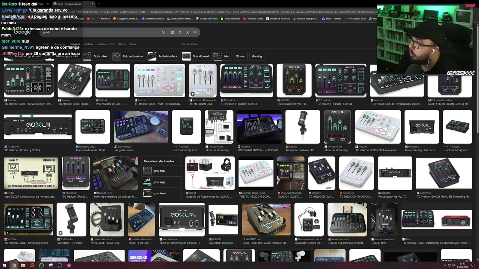
Task: Open the Windows Start menu
Action: click(x=5, y=265)
